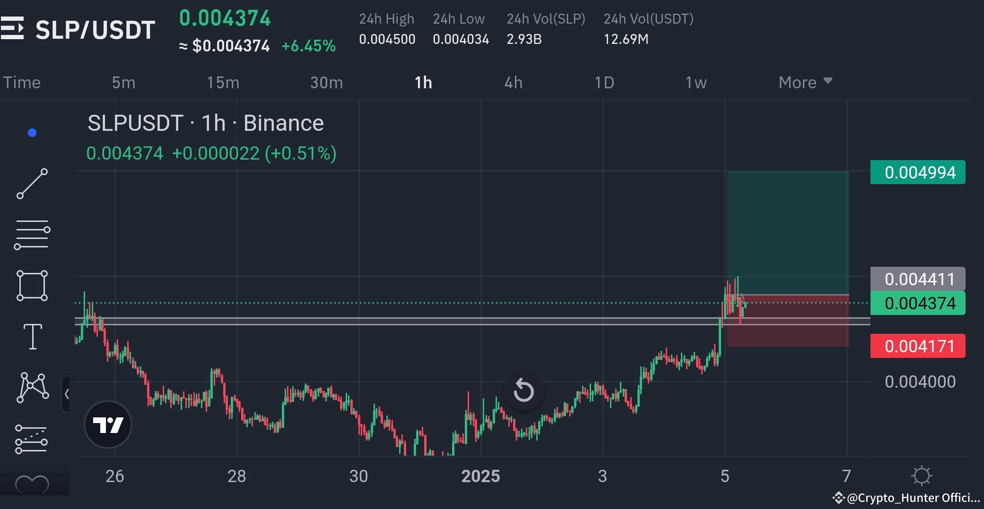Click the reset chart view icon
The image size is (984, 509).
[523, 390]
